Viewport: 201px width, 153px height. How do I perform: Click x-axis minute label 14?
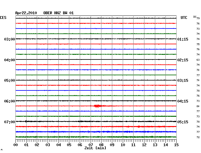[165, 145]
